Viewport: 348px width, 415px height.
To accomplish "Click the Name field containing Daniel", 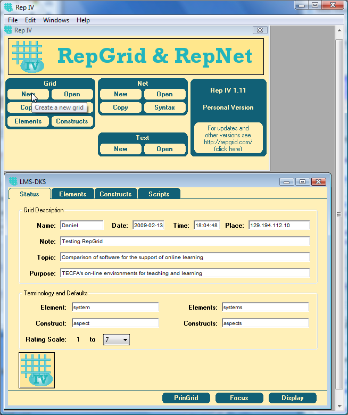I will pos(81,226).
